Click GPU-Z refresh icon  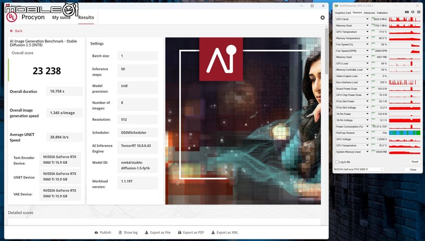pos(412,12)
